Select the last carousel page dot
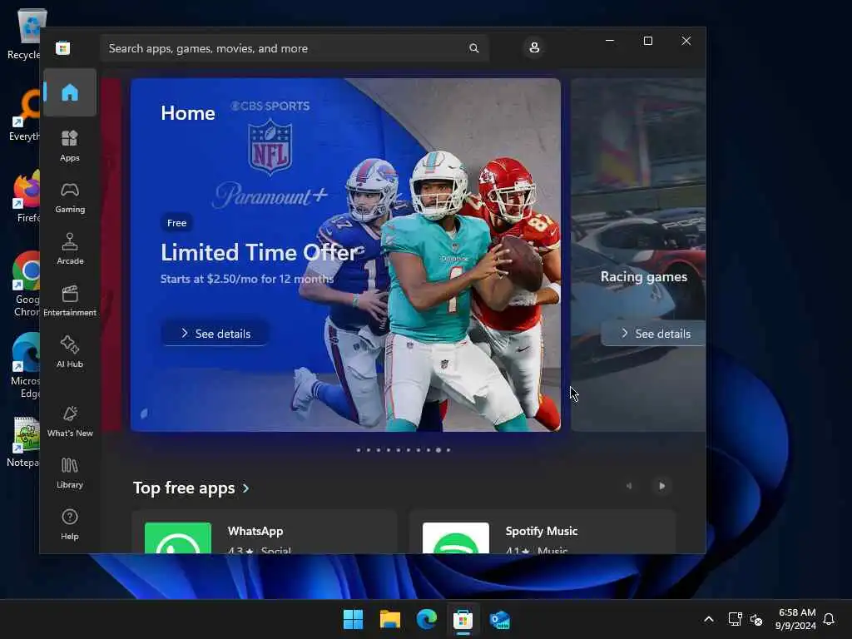 (x=448, y=450)
